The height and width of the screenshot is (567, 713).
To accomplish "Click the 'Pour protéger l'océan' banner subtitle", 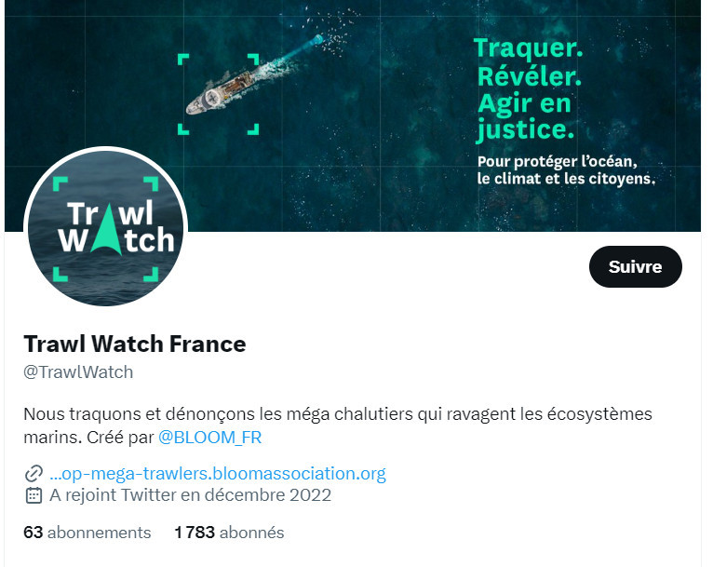I will tap(567, 170).
